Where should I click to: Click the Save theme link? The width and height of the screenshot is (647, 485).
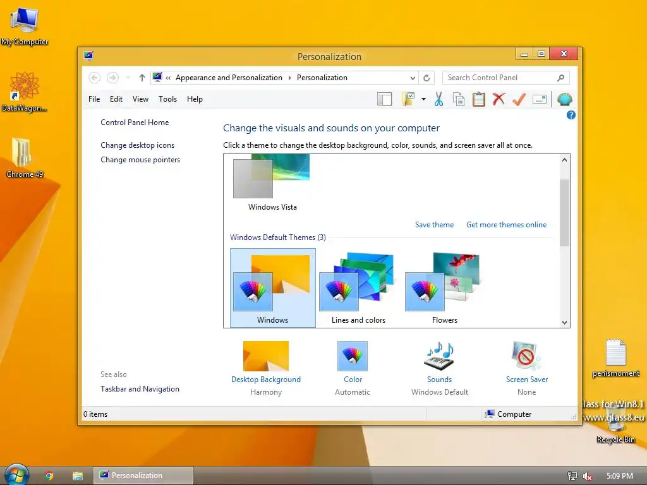coord(434,225)
